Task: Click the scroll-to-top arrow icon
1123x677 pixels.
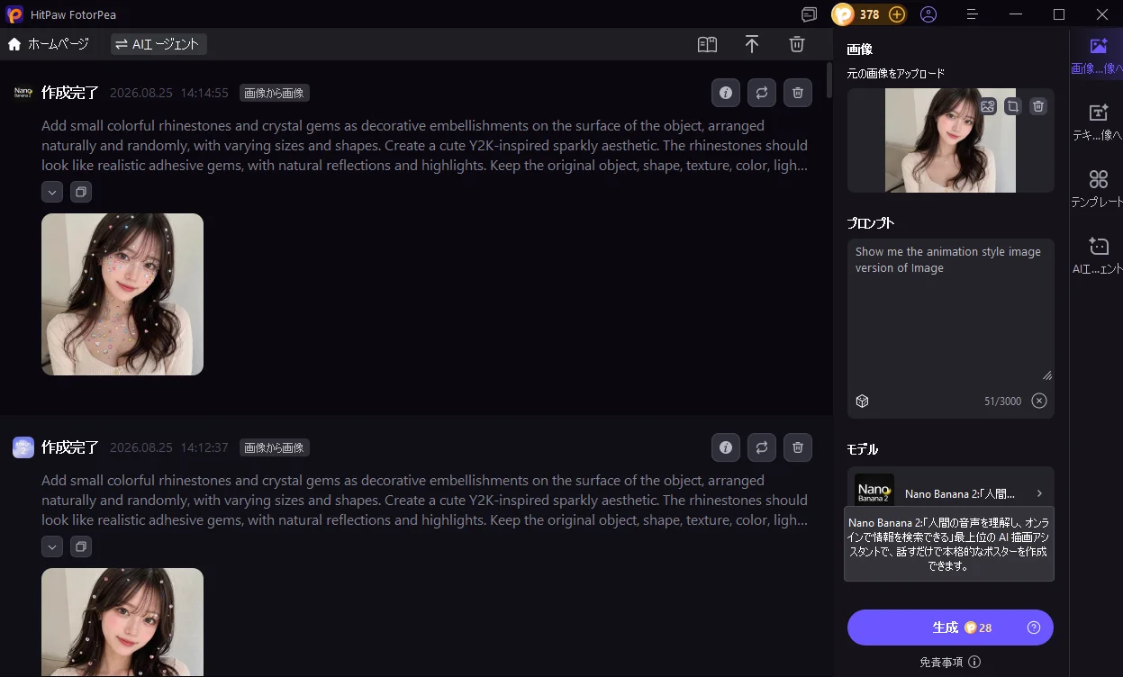Action: point(752,44)
